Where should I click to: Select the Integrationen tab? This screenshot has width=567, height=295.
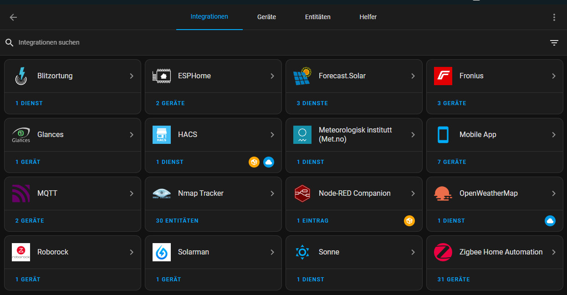(x=209, y=17)
